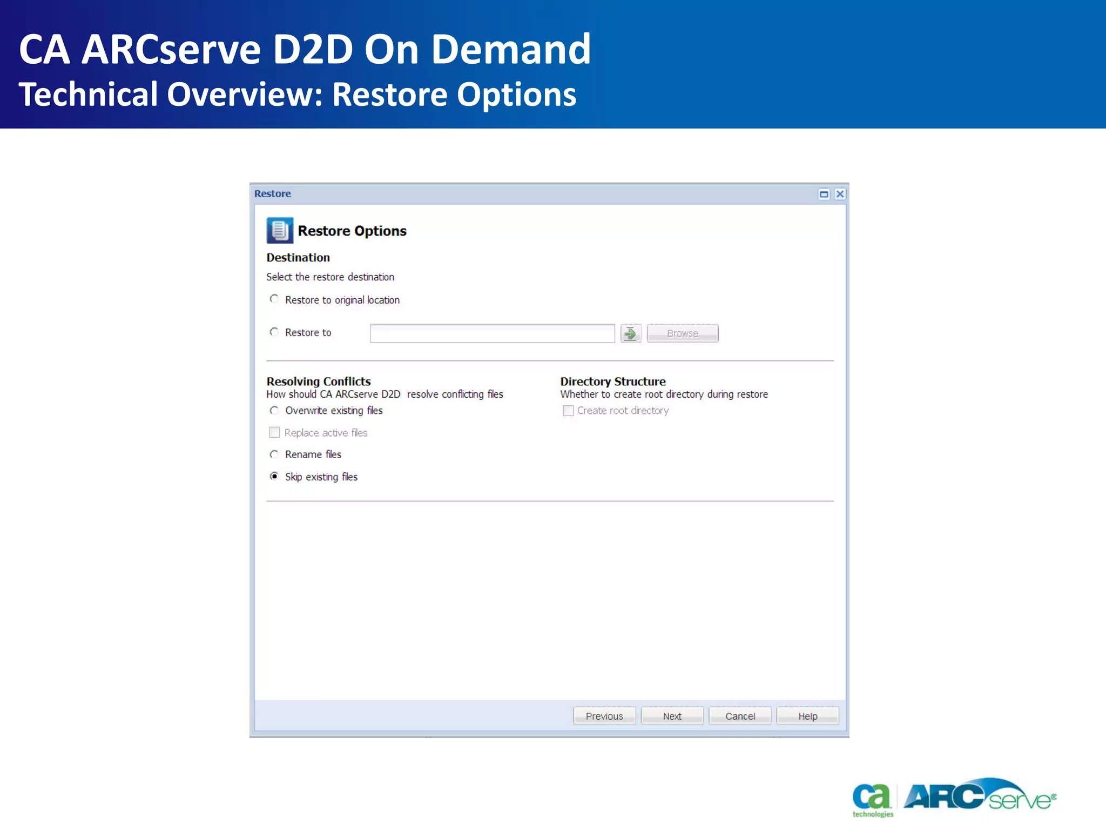Click 'Select the restore destination' text
1106x830 pixels.
[x=330, y=277]
